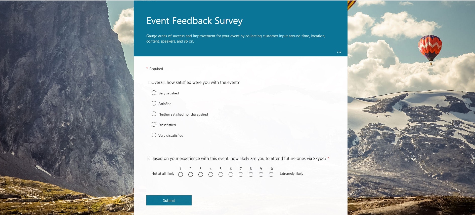Pick the Dissatisfied option
This screenshot has height=215, width=475.
154,125
